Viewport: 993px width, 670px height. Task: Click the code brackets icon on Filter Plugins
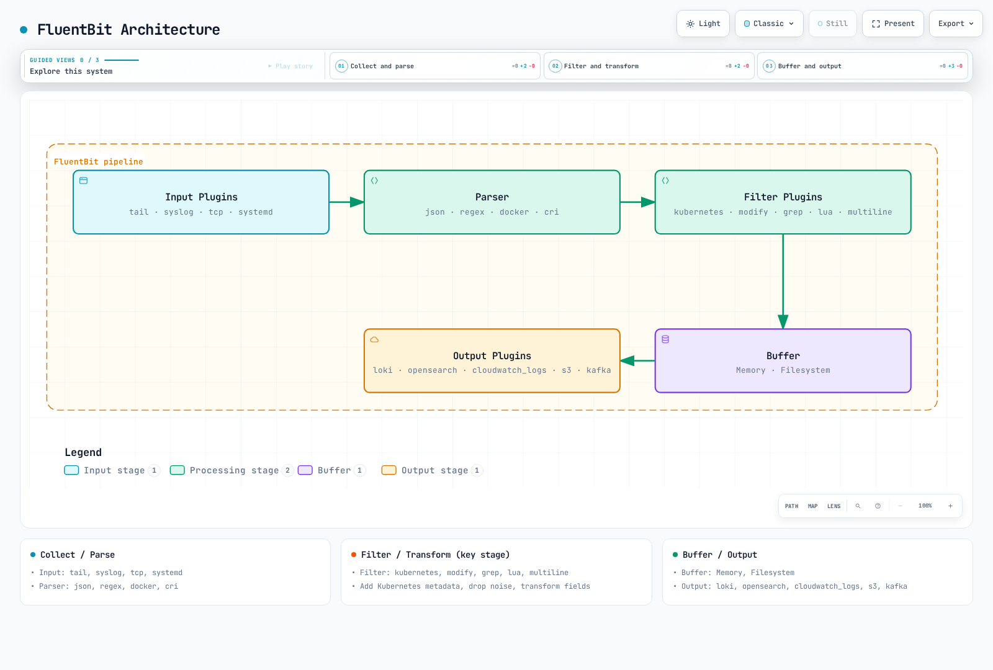point(665,181)
